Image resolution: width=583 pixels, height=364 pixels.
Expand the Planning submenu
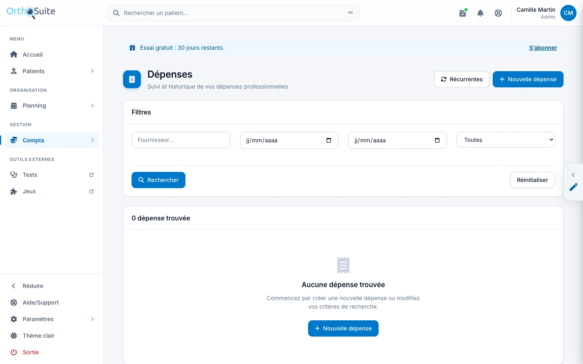52,106
